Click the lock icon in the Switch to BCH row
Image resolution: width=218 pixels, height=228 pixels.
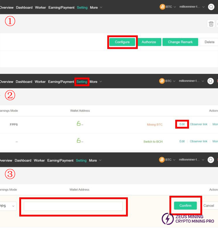click(78, 141)
